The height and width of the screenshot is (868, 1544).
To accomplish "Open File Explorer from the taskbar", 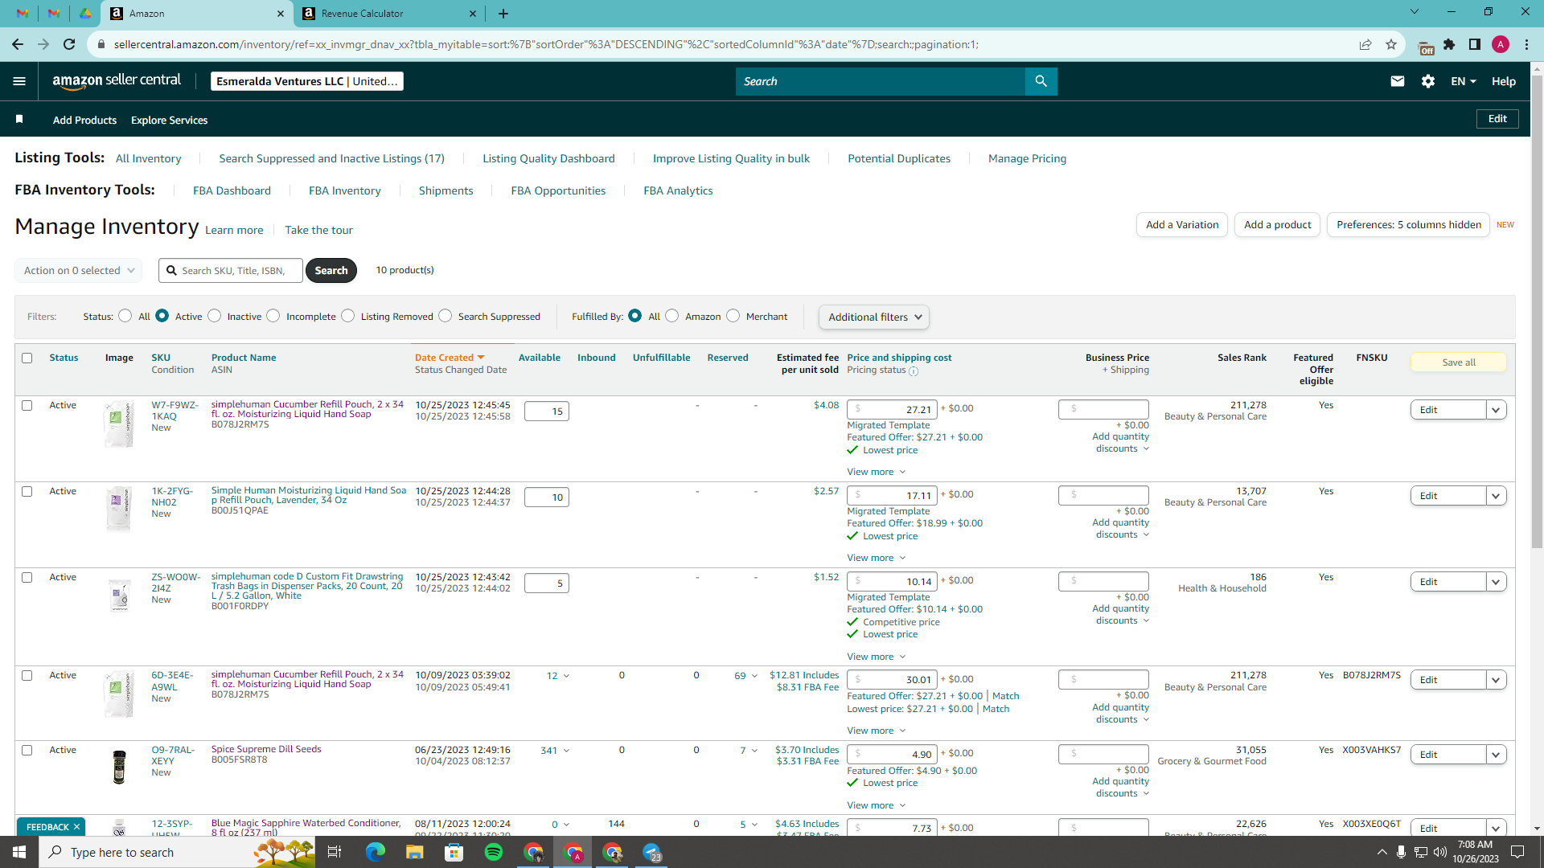I will [415, 852].
